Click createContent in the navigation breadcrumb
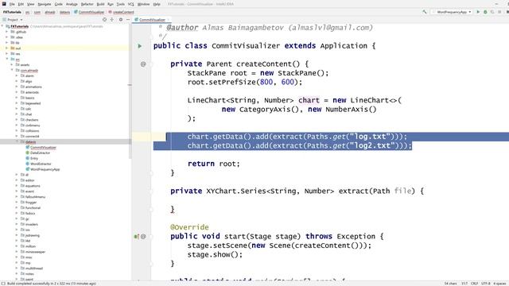The image size is (509, 286). click(x=123, y=12)
